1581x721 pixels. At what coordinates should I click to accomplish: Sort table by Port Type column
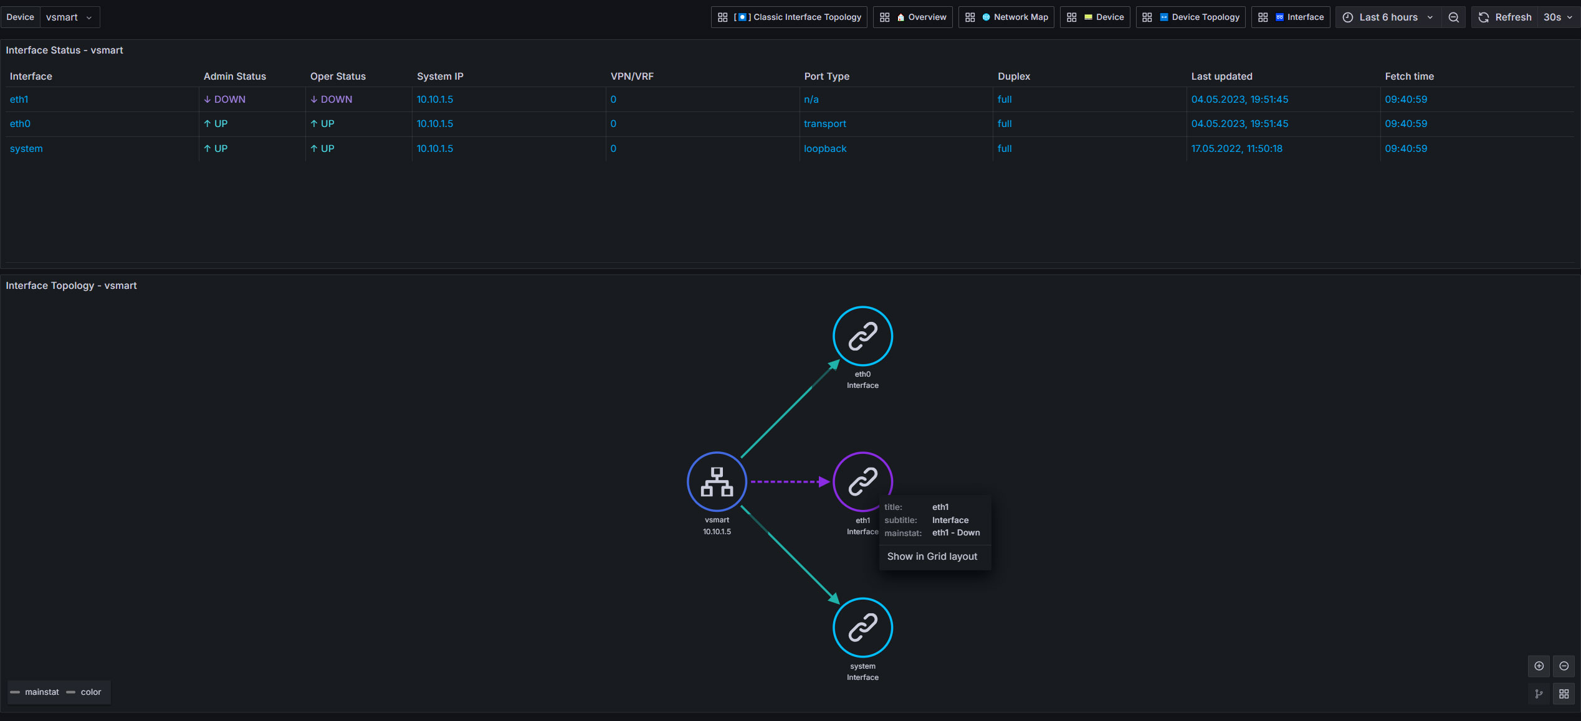[x=826, y=77]
